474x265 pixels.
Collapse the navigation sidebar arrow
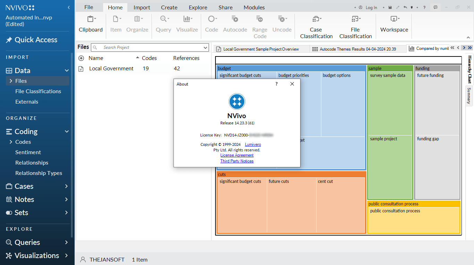tap(69, 7)
